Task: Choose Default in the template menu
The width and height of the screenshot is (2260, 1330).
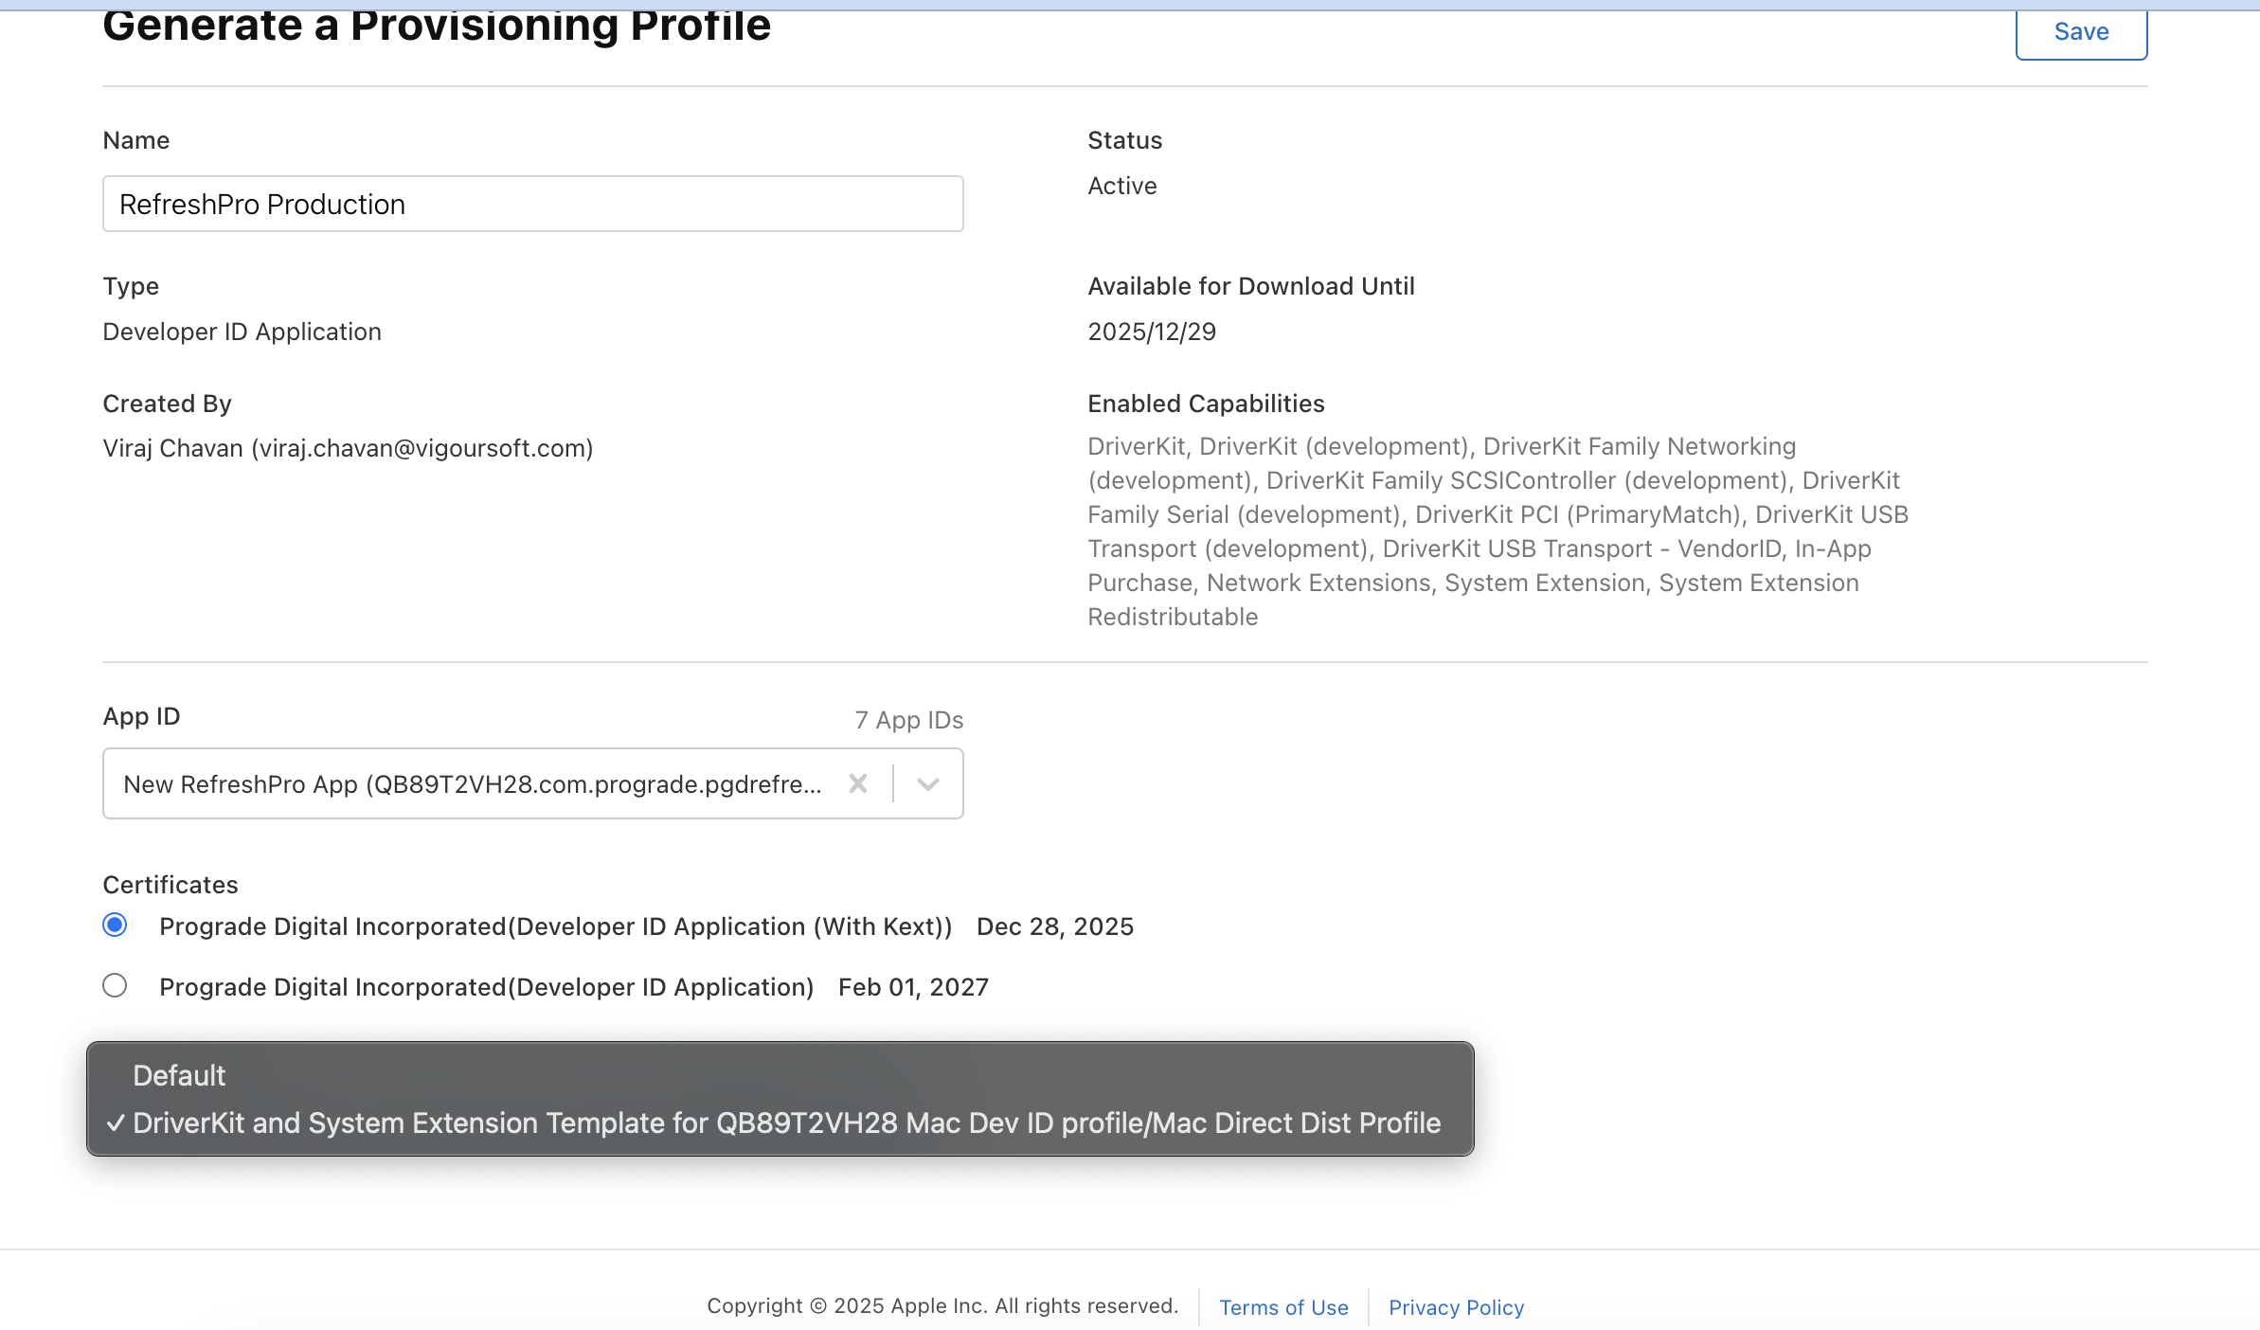Action: 780,1075
